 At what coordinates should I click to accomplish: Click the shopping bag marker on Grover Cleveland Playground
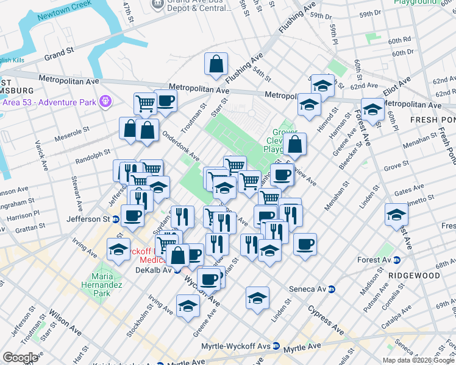(294, 145)
